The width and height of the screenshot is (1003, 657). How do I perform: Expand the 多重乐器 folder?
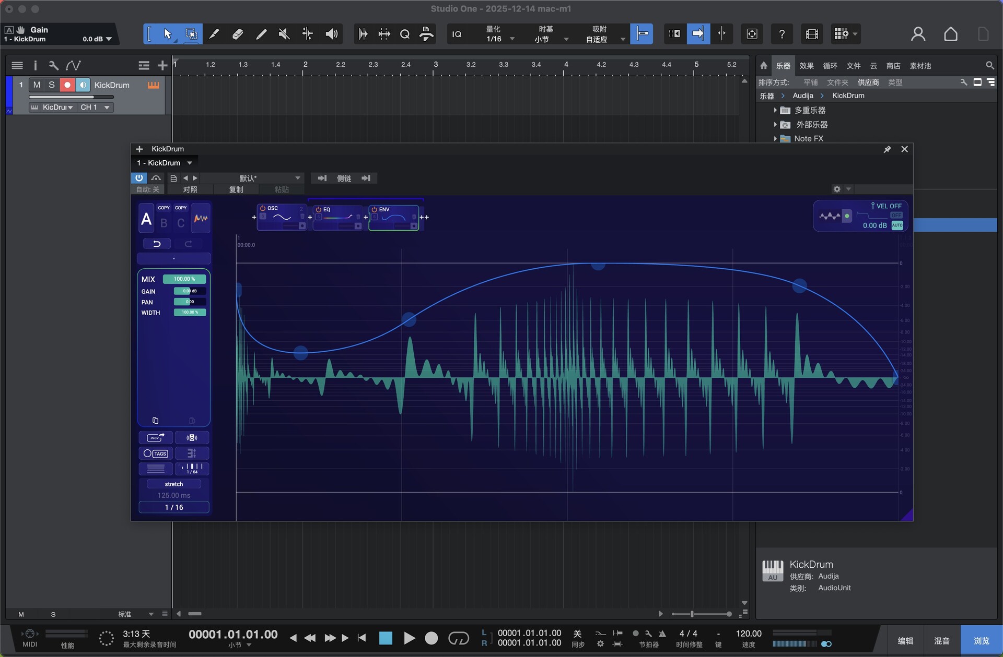(x=775, y=110)
